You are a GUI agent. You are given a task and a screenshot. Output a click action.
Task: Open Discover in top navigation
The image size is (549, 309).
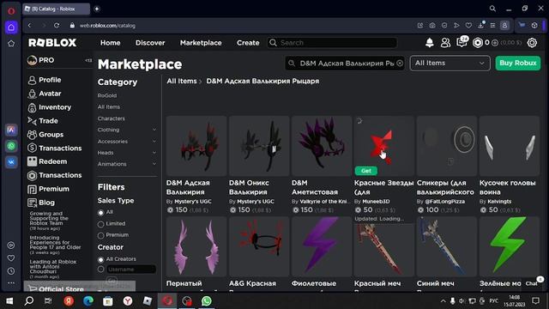[x=150, y=43]
